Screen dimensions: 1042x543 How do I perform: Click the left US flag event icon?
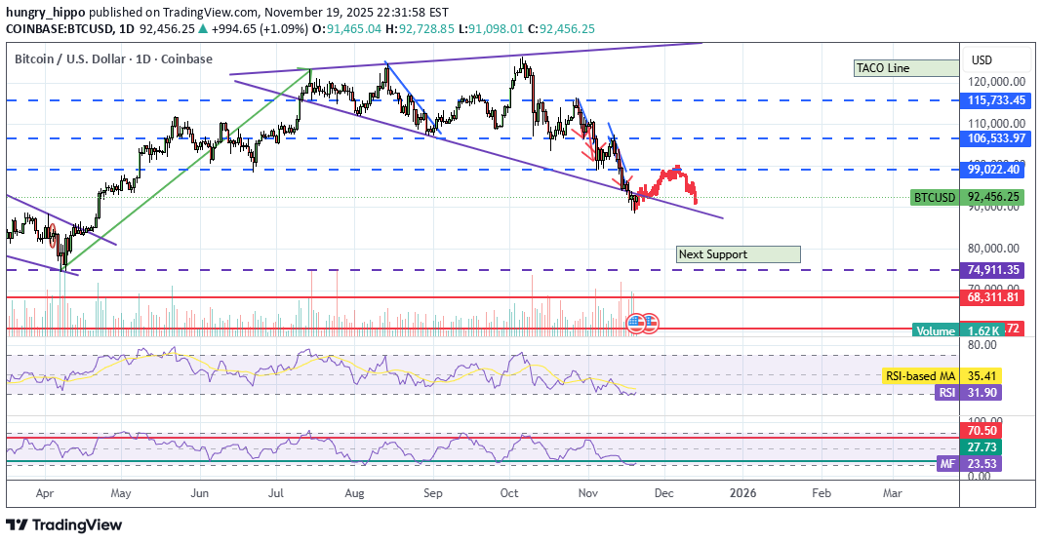click(635, 321)
